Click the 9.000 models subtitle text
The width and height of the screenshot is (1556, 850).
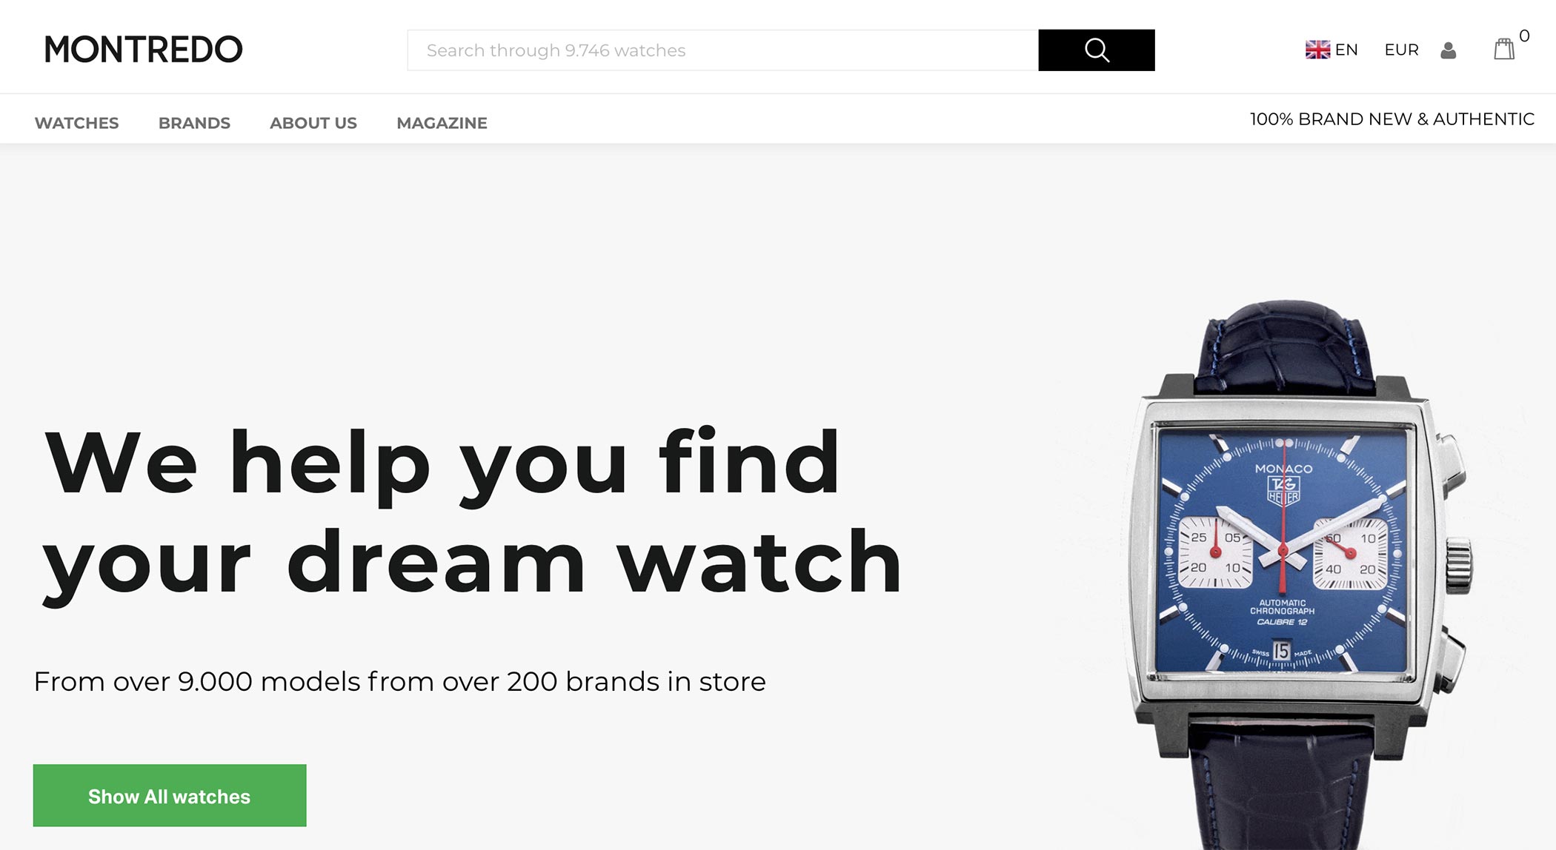(x=399, y=681)
